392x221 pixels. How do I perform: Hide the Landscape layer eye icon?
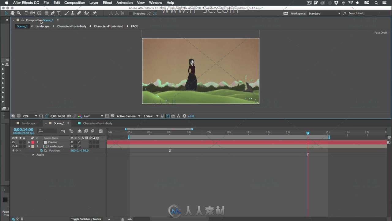click(13, 146)
